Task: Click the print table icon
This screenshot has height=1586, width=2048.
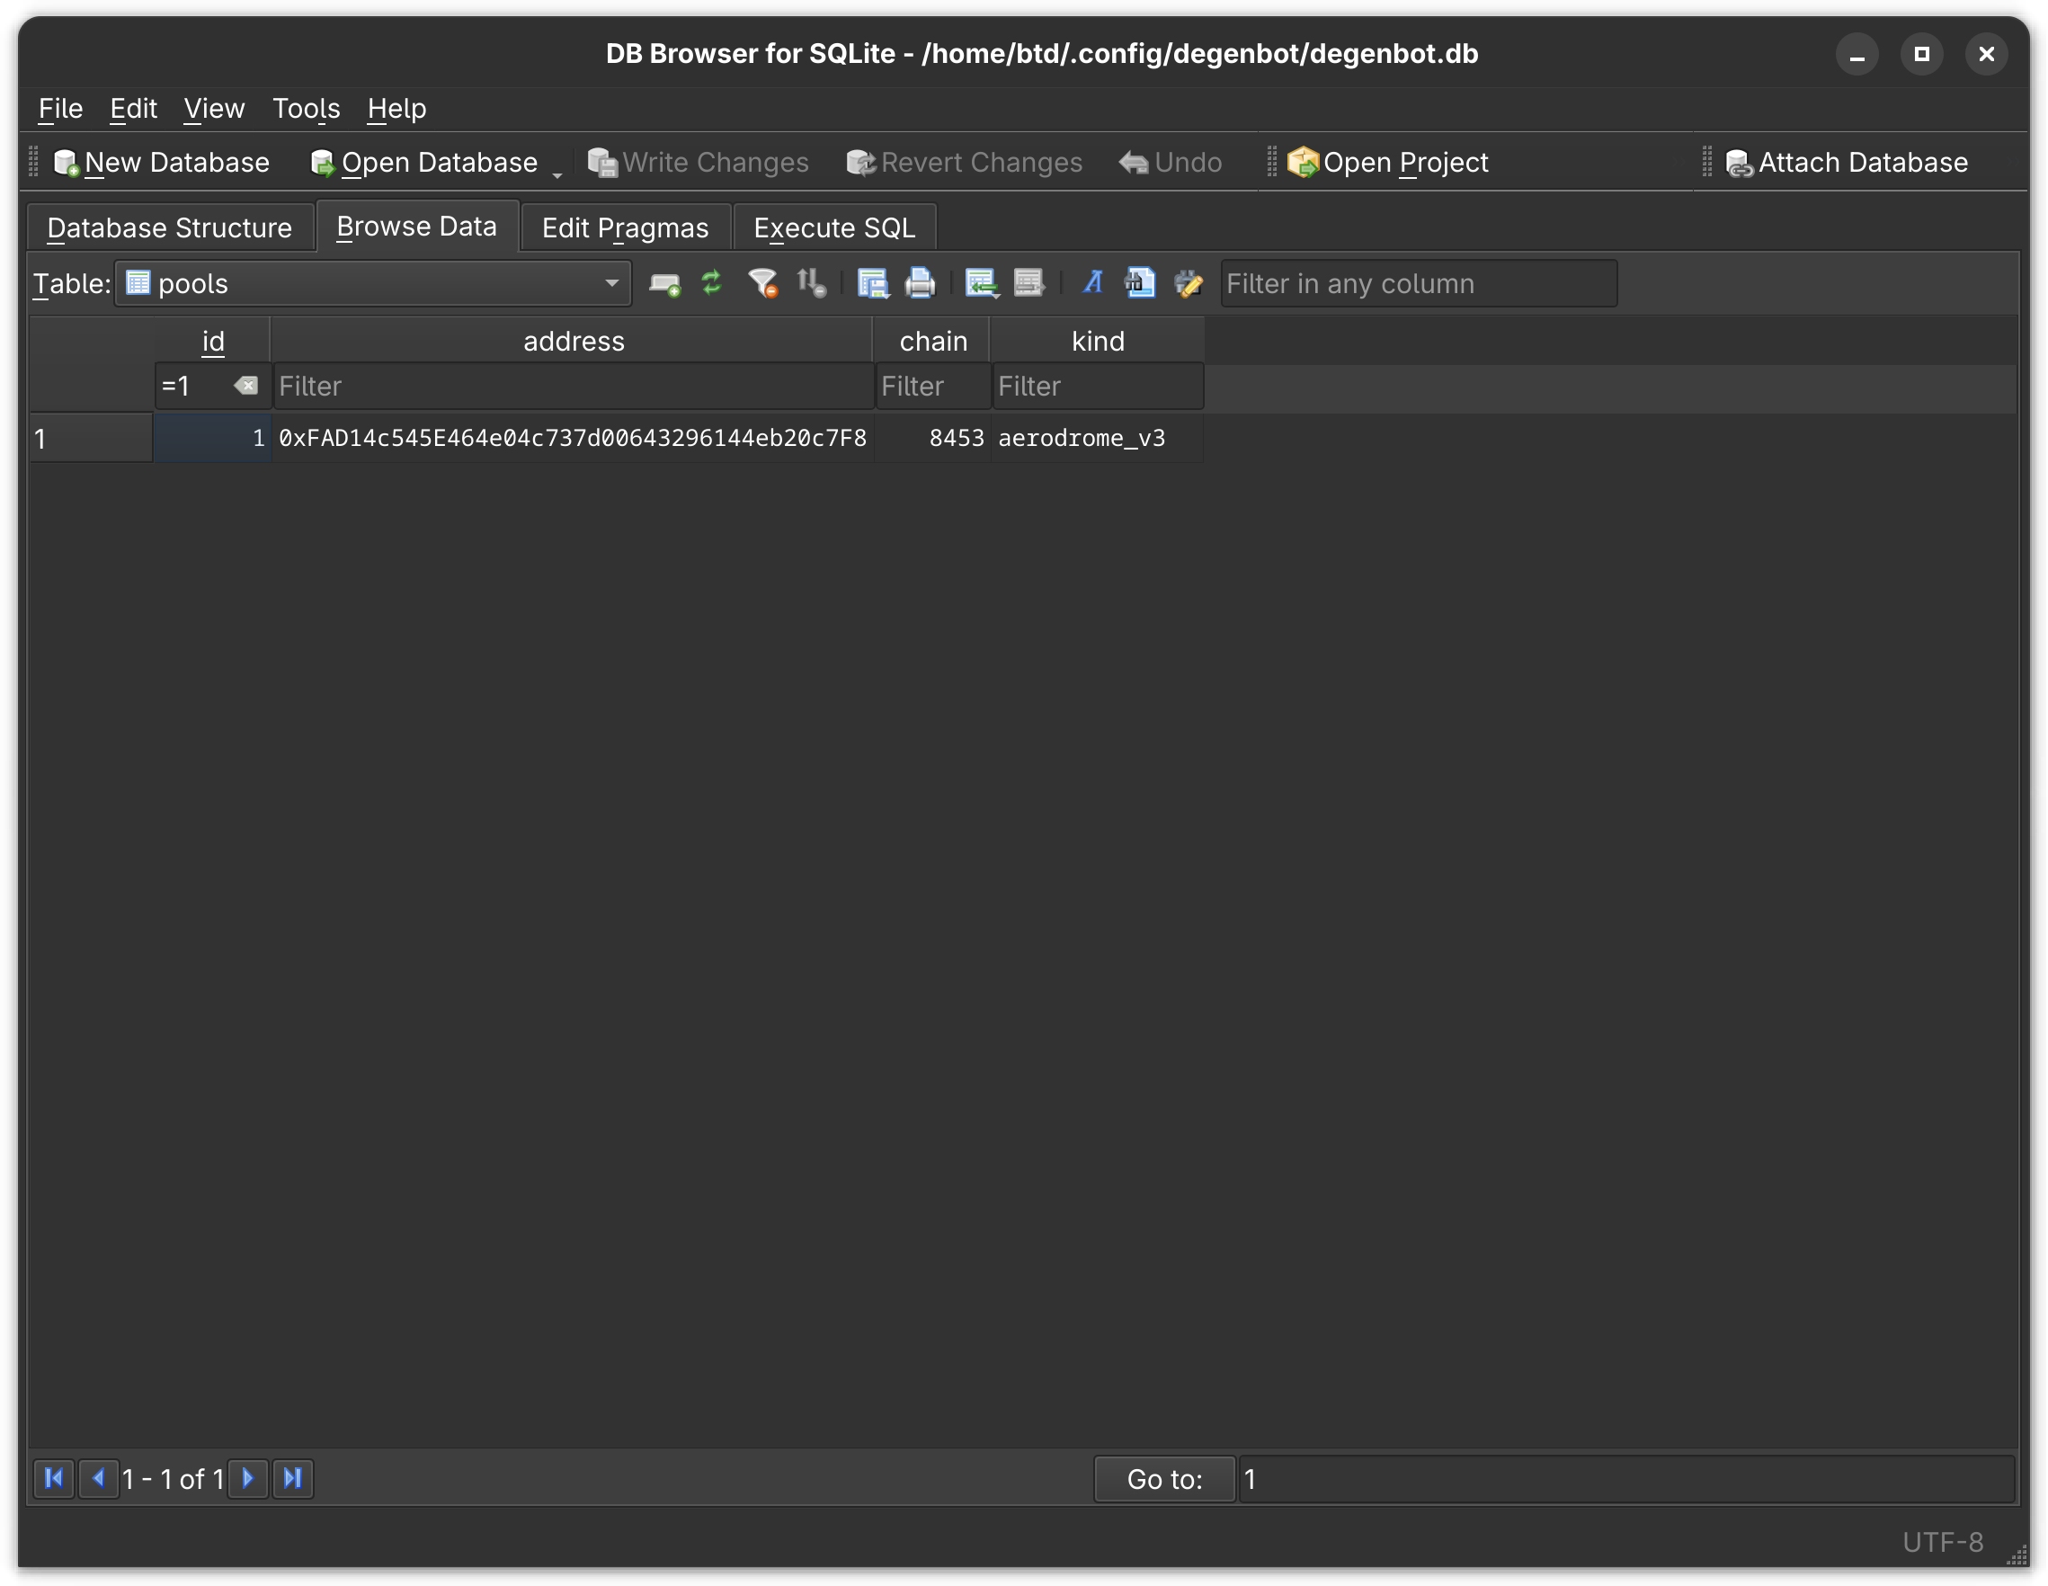Action: (x=920, y=282)
